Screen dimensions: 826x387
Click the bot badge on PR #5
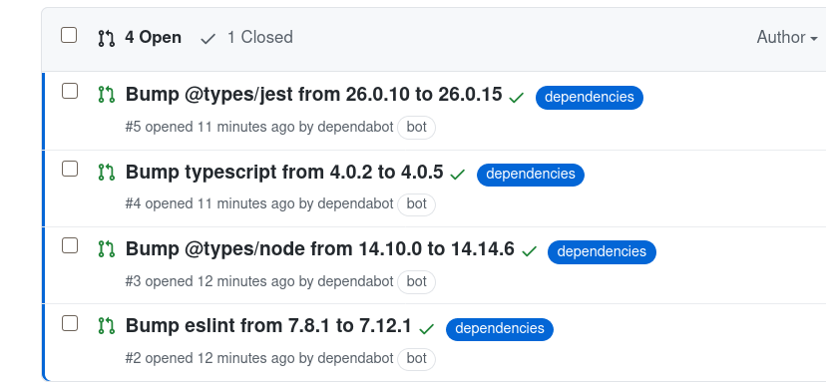[416, 128]
